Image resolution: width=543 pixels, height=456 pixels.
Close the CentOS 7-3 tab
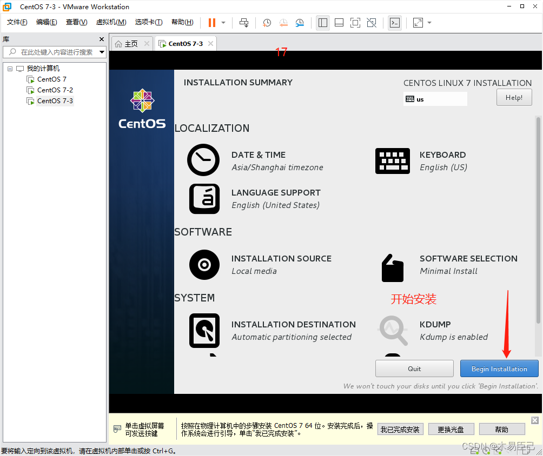(x=210, y=44)
